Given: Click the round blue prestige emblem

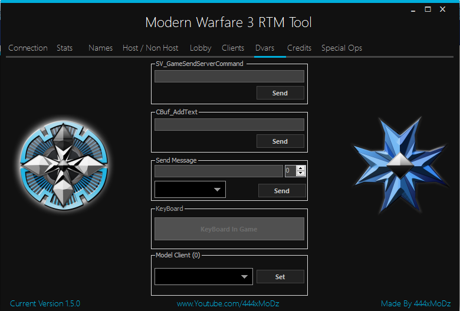Looking at the screenshot, I should click(64, 166).
